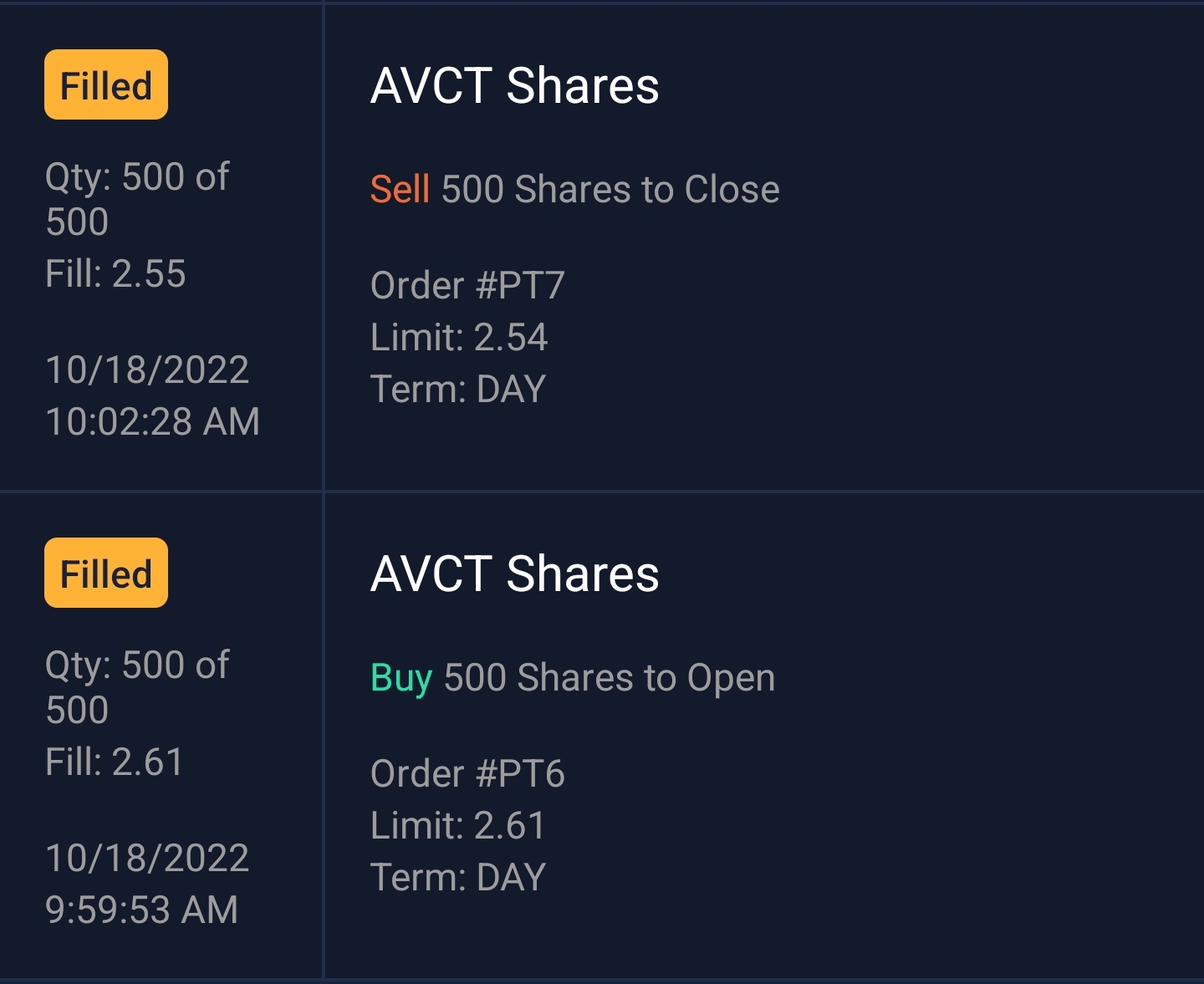The height and width of the screenshot is (984, 1204).
Task: Click the Filled badge on the sell order
Action: tap(106, 85)
